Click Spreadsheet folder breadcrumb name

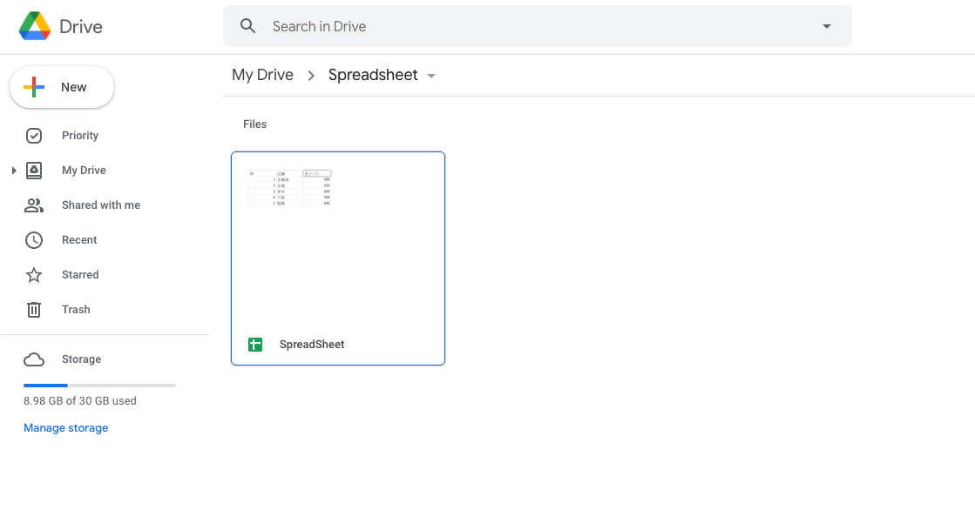[373, 75]
